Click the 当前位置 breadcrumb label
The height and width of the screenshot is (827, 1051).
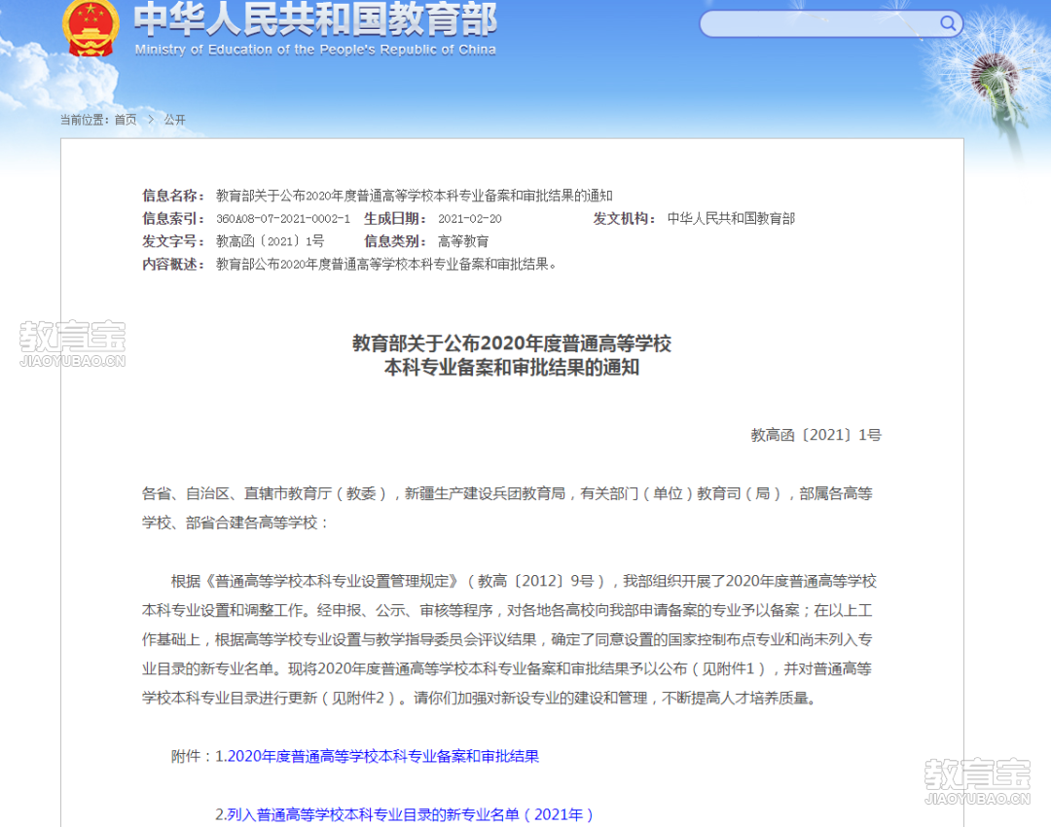(x=85, y=120)
